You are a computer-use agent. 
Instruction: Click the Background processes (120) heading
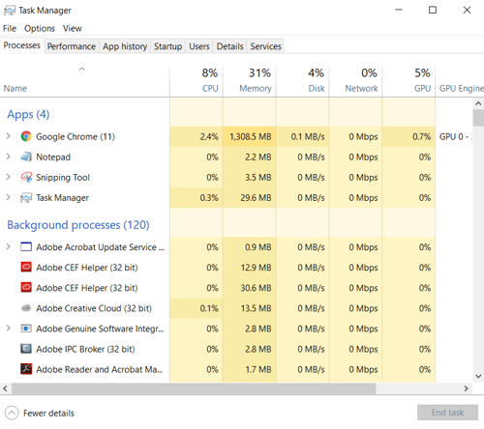point(78,225)
